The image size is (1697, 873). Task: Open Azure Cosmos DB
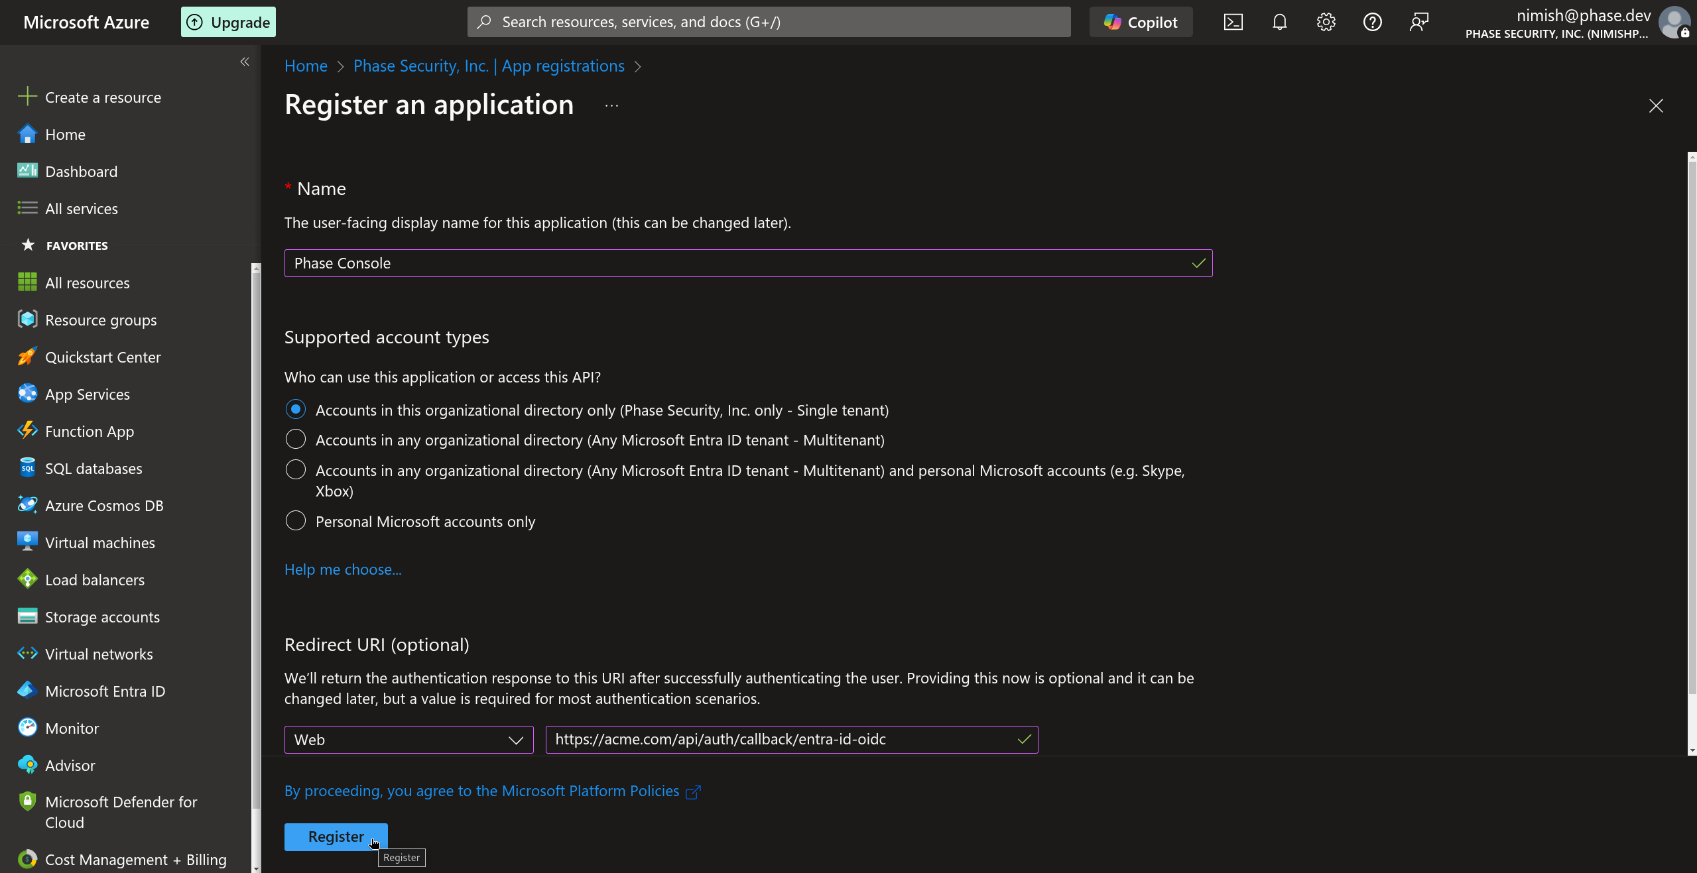point(104,505)
